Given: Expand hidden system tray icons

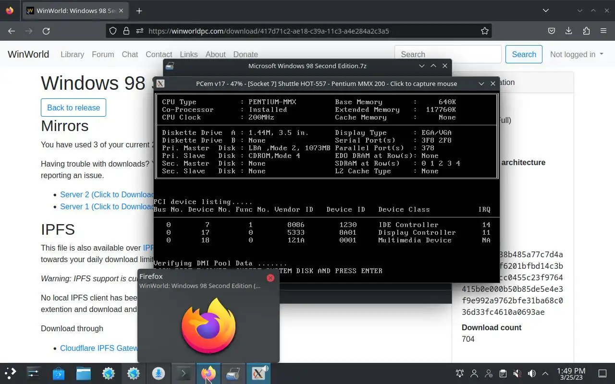Looking at the screenshot, I should click(x=545, y=373).
